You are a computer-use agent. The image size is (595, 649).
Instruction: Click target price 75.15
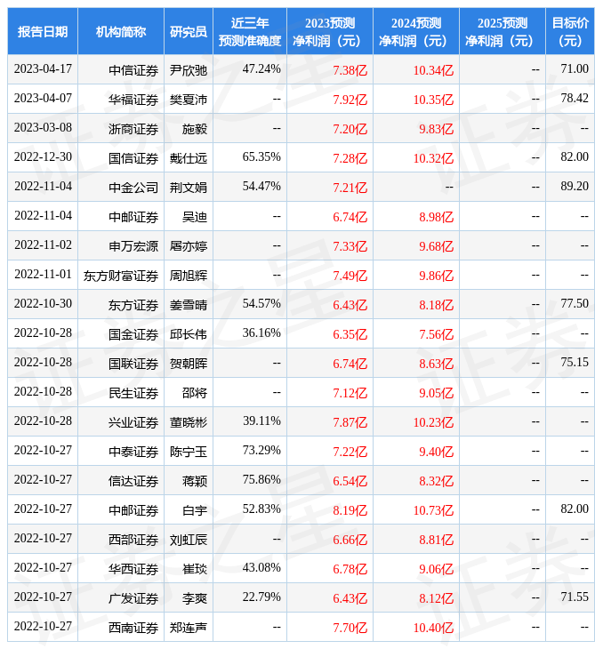[575, 363]
